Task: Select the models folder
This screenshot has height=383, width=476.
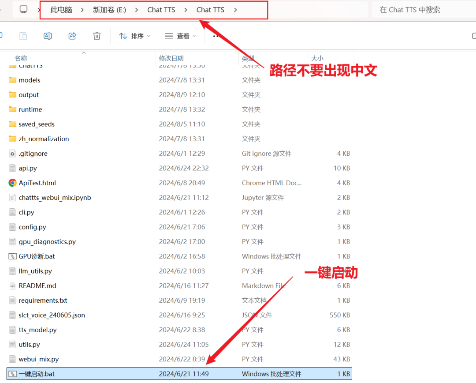Action: tap(30, 80)
